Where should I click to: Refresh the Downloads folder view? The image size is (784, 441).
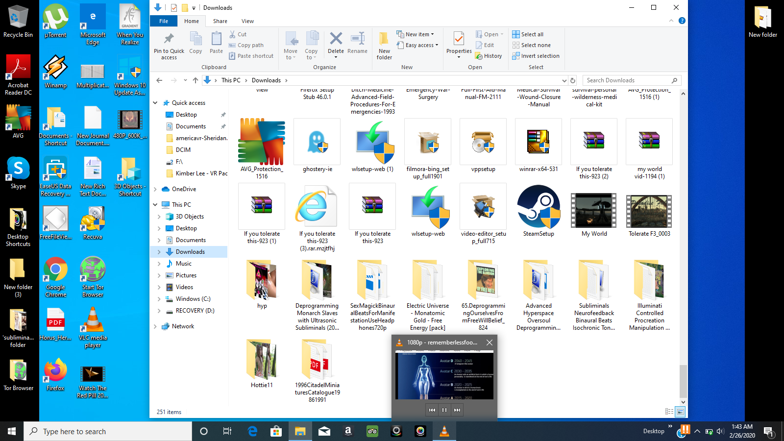572,80
